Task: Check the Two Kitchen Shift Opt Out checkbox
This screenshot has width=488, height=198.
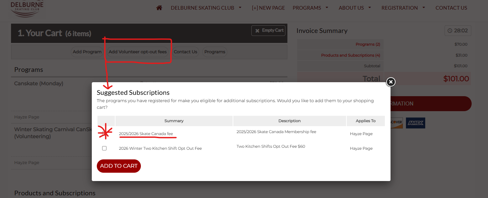Action: (104, 148)
